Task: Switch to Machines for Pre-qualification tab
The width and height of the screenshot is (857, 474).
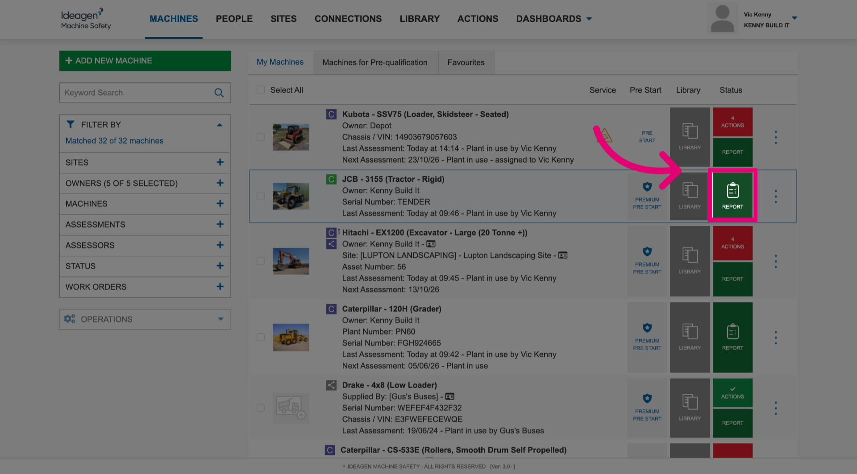Action: click(375, 62)
